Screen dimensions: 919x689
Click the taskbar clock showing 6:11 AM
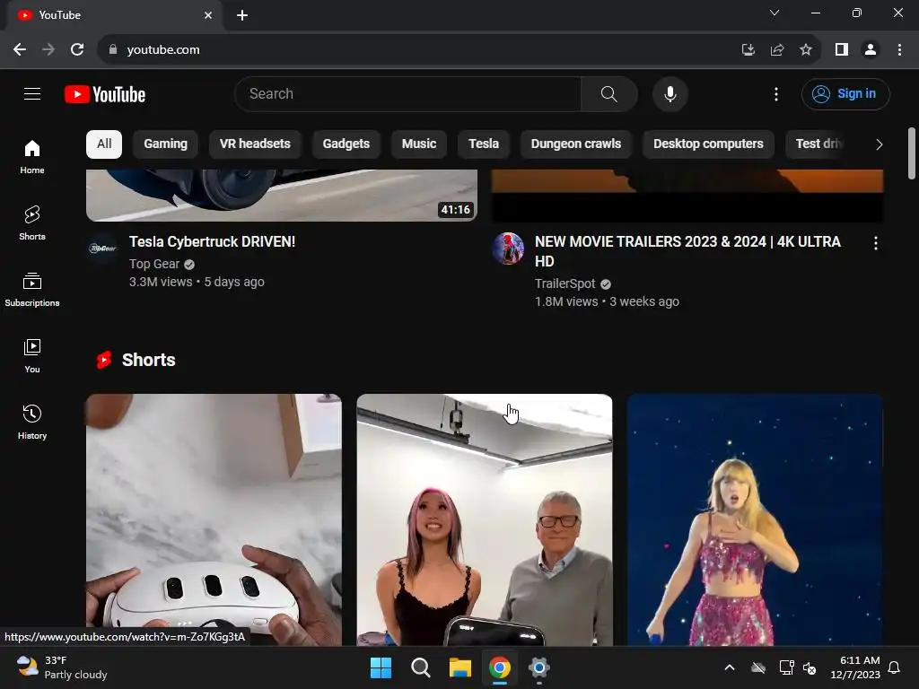click(855, 667)
